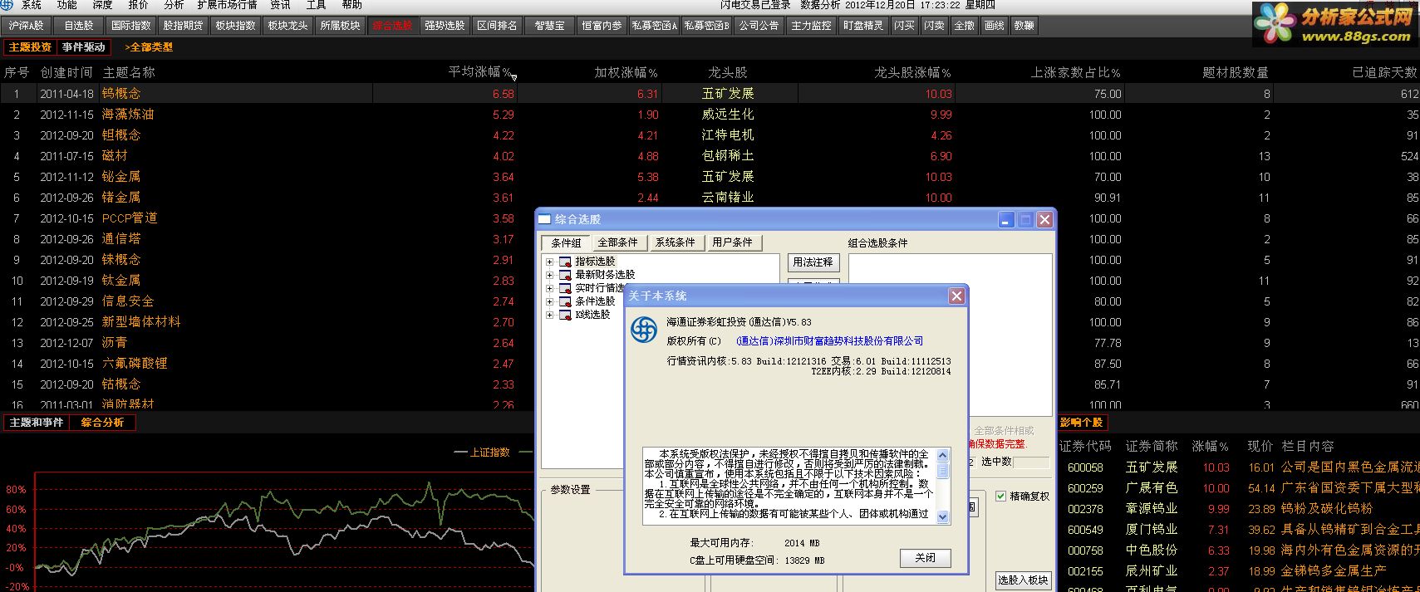
Task: Open the 报价 menu
Action: [x=138, y=5]
